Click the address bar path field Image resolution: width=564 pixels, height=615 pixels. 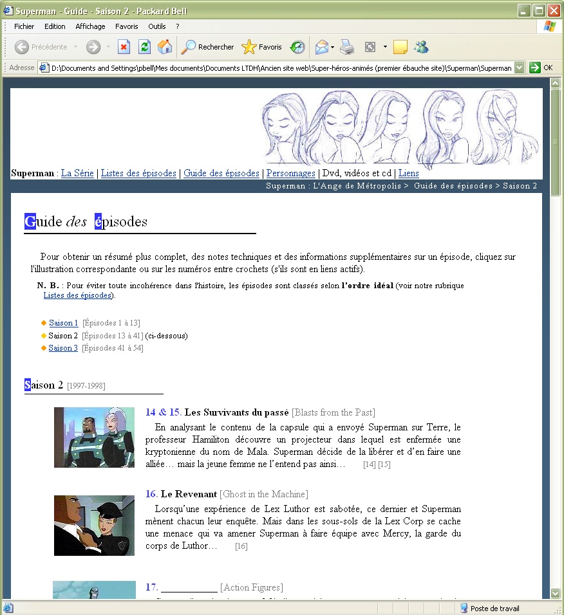tap(281, 68)
